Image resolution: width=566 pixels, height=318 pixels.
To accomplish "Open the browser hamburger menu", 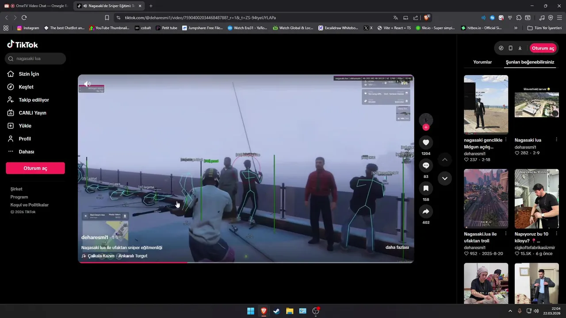I will pyautogui.click(x=559, y=18).
